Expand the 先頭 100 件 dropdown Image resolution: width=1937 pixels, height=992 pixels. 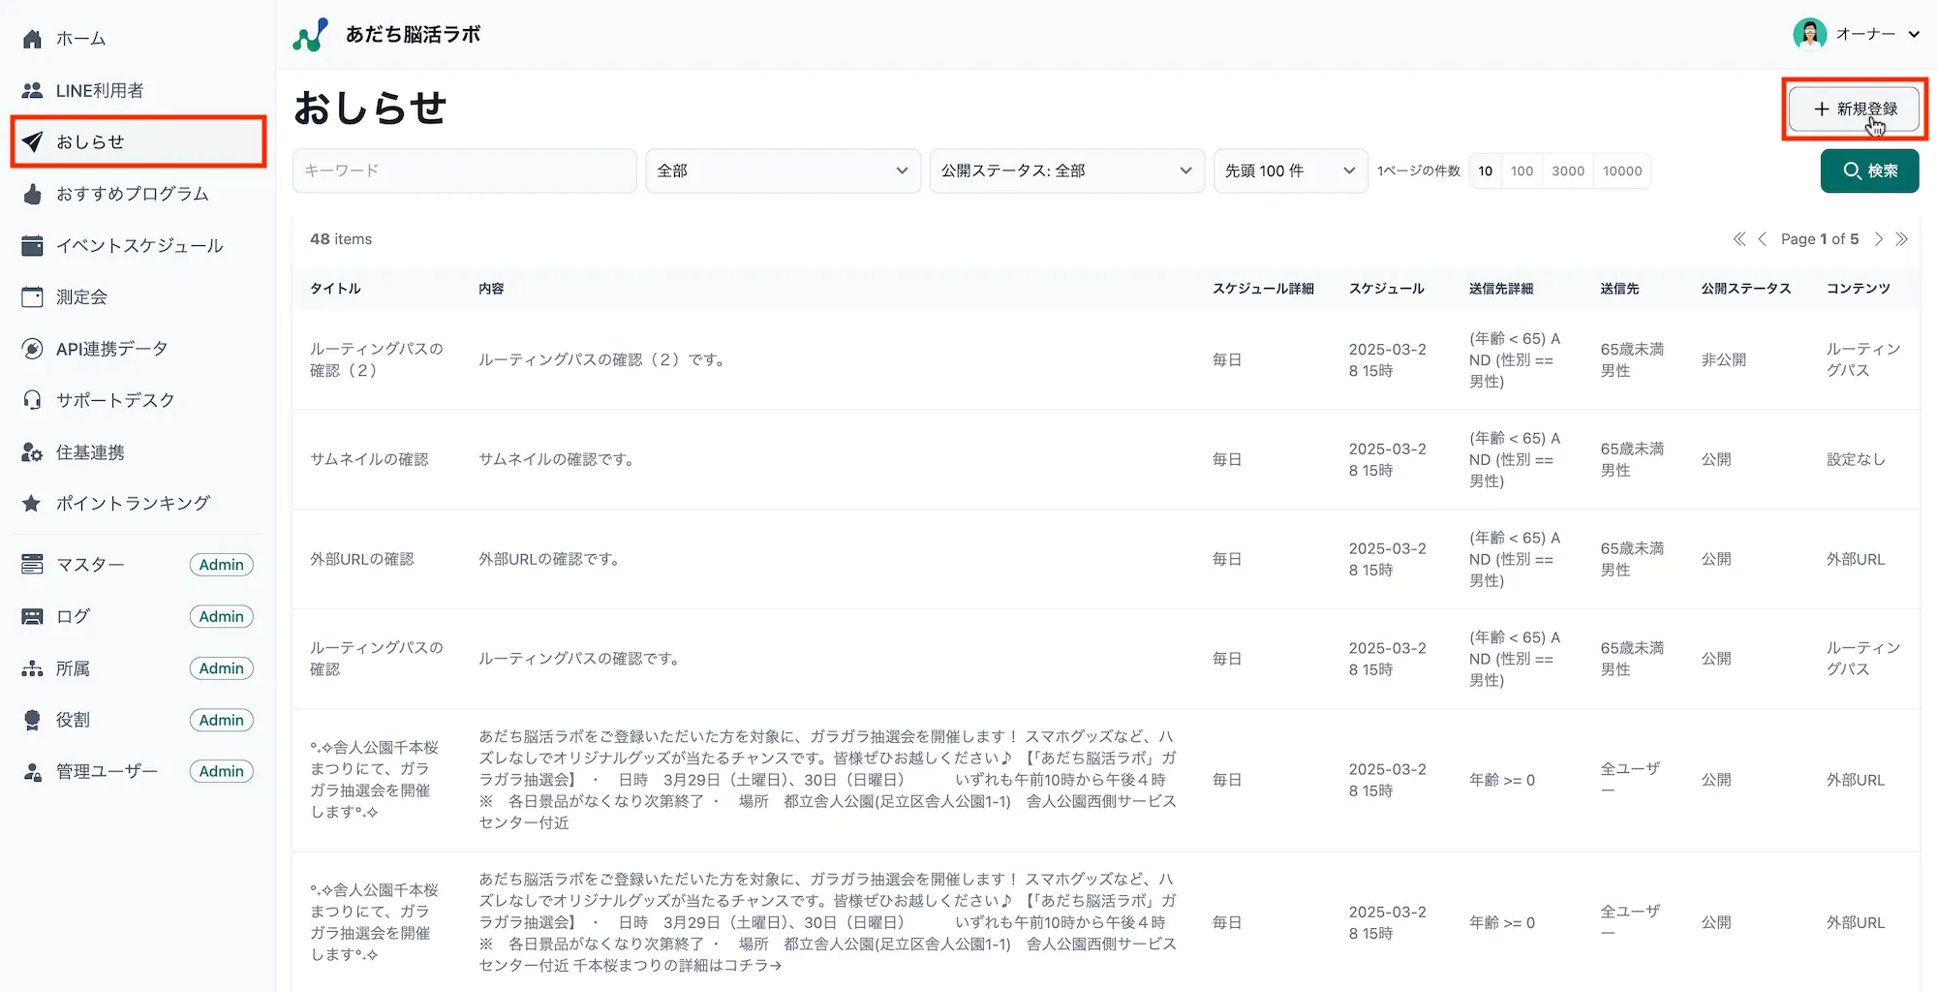coord(1290,170)
